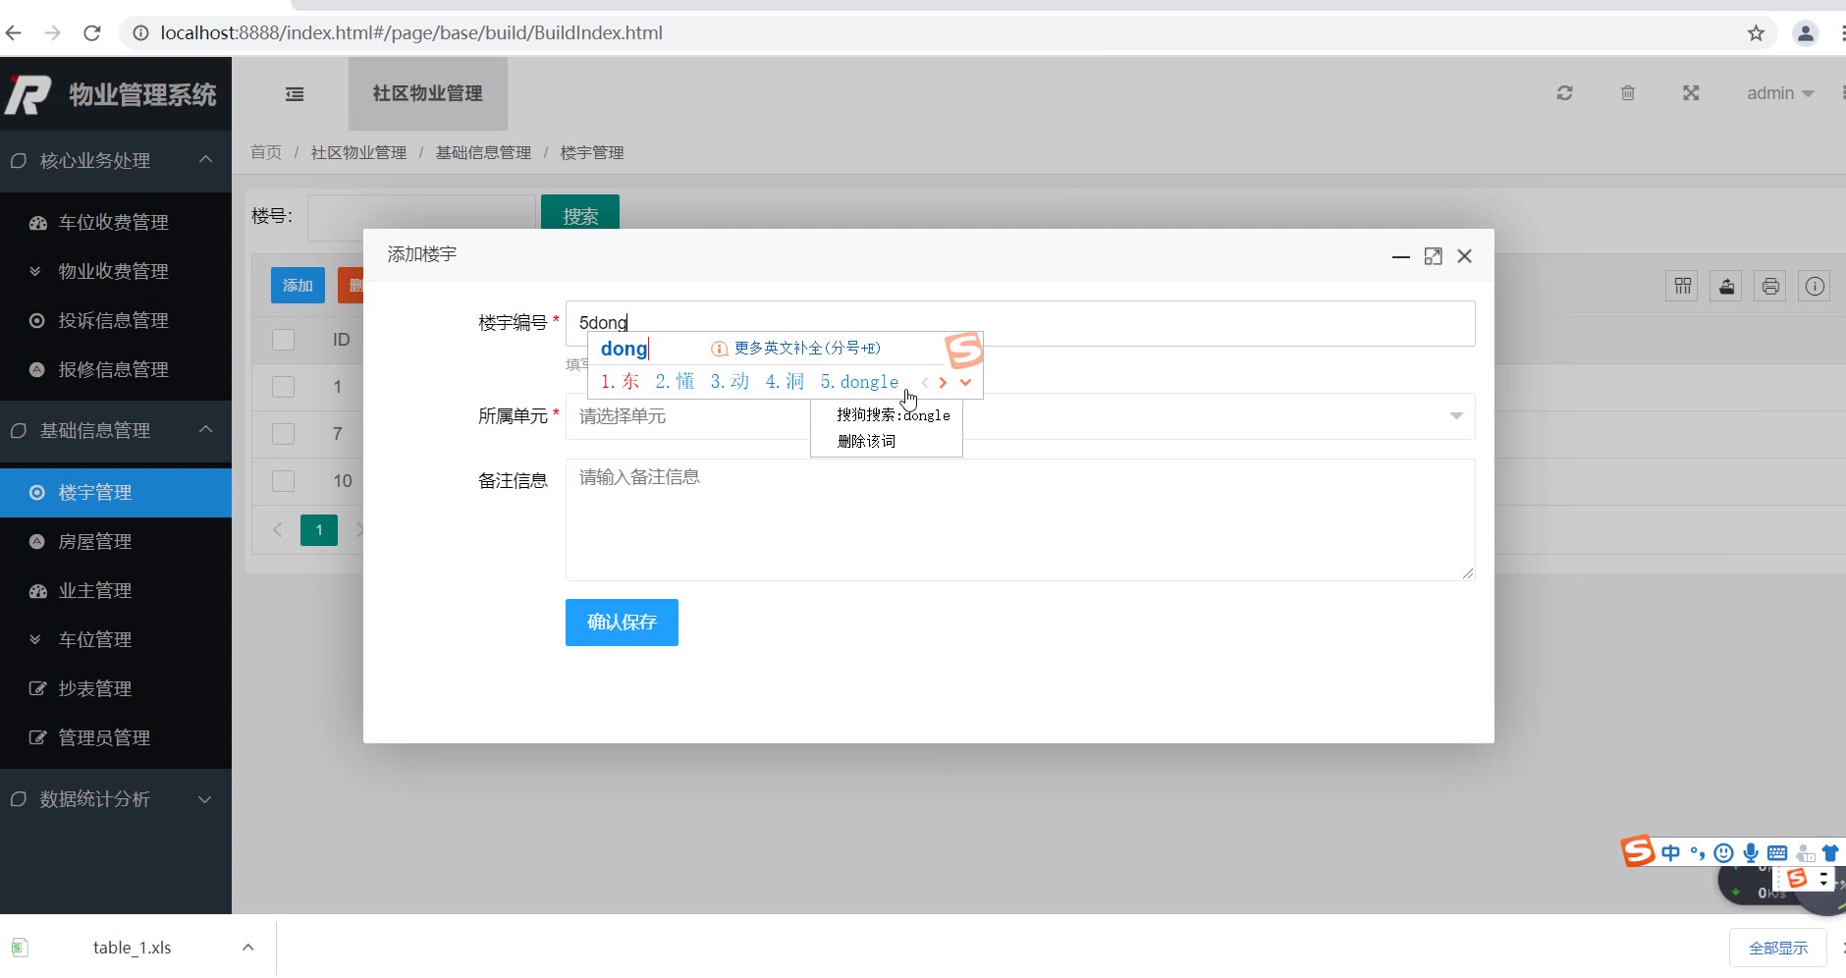Open the IME skin shirt icon
The width and height of the screenshot is (1846, 978).
pos(1830,852)
